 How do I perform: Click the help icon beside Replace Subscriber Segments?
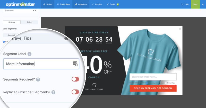53,92
